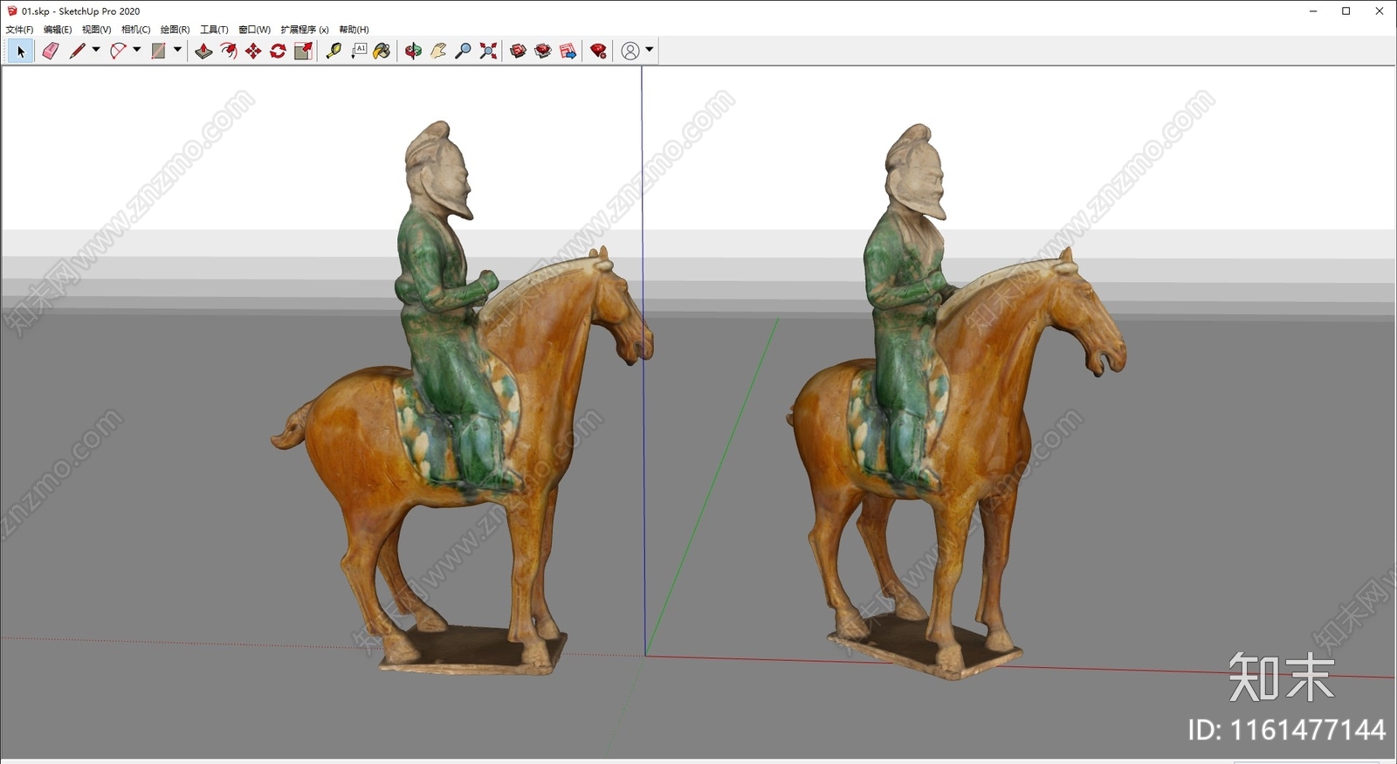This screenshot has width=1397, height=764.
Task: Select the right horse rider model
Action: 956,402
